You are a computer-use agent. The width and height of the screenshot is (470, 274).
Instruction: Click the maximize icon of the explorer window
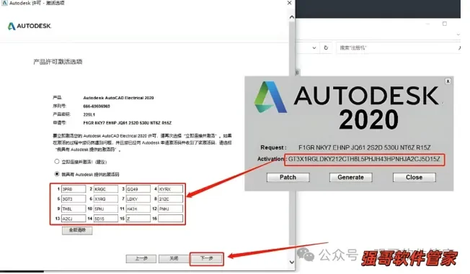(x=445, y=24)
